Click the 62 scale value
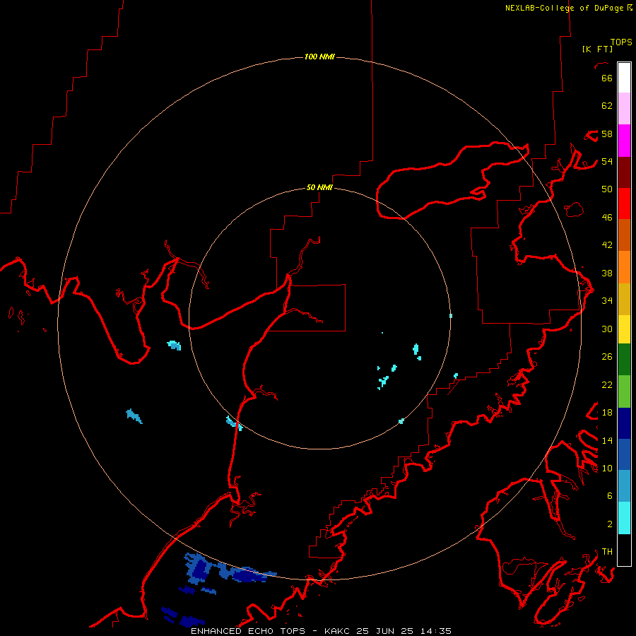The image size is (636, 636). (x=607, y=106)
